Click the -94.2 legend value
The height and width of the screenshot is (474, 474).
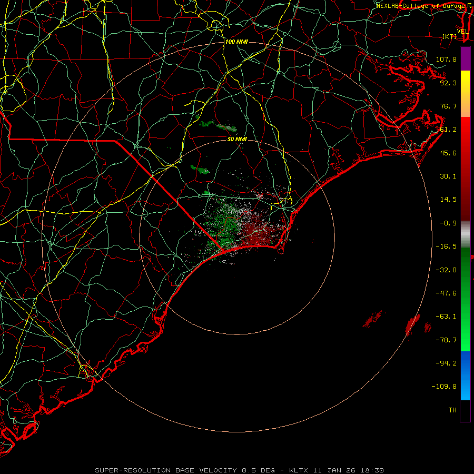coord(446,363)
